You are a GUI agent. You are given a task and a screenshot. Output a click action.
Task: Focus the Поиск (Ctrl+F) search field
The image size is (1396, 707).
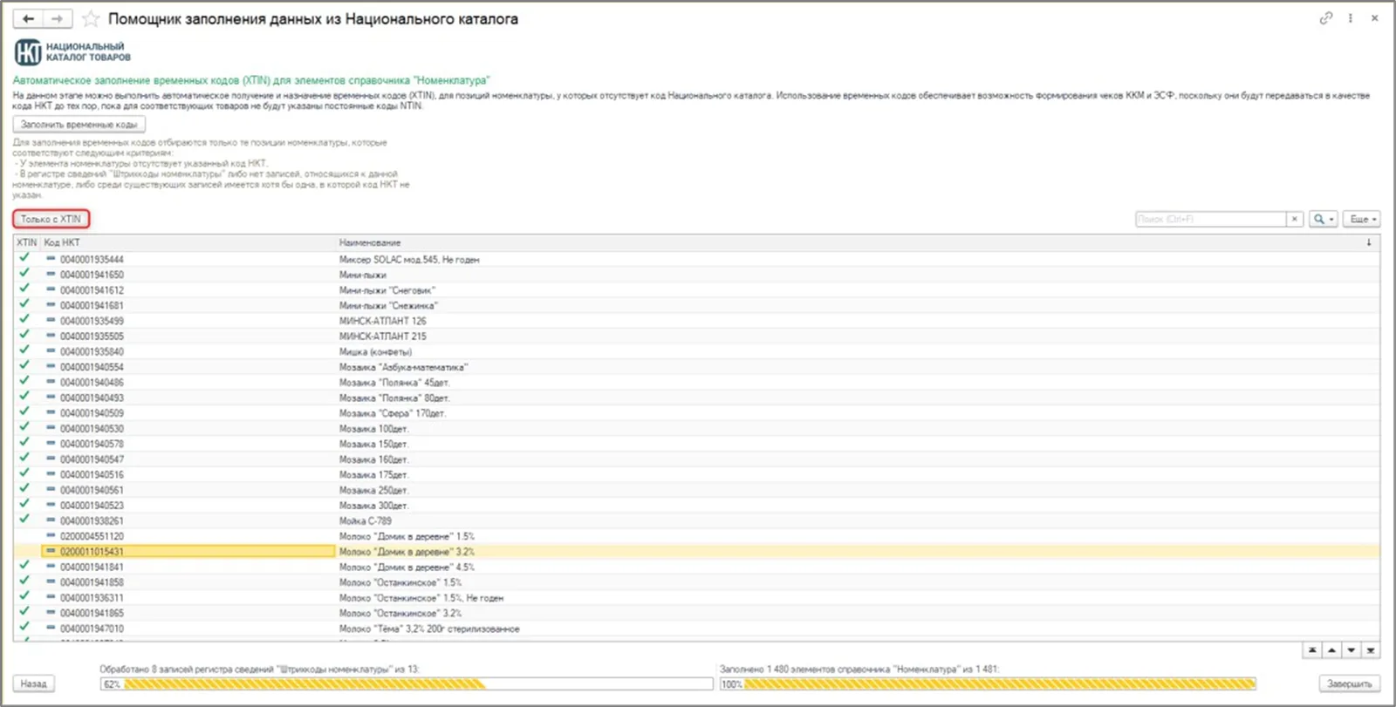pyautogui.click(x=1211, y=219)
